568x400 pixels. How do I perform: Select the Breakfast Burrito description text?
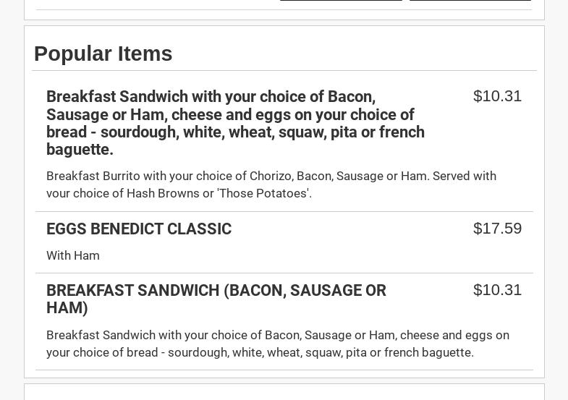pos(271,184)
